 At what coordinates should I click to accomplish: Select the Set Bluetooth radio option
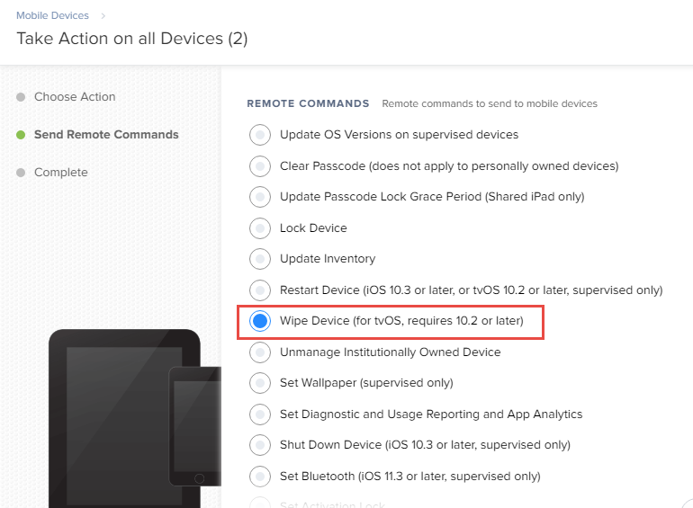pos(260,477)
